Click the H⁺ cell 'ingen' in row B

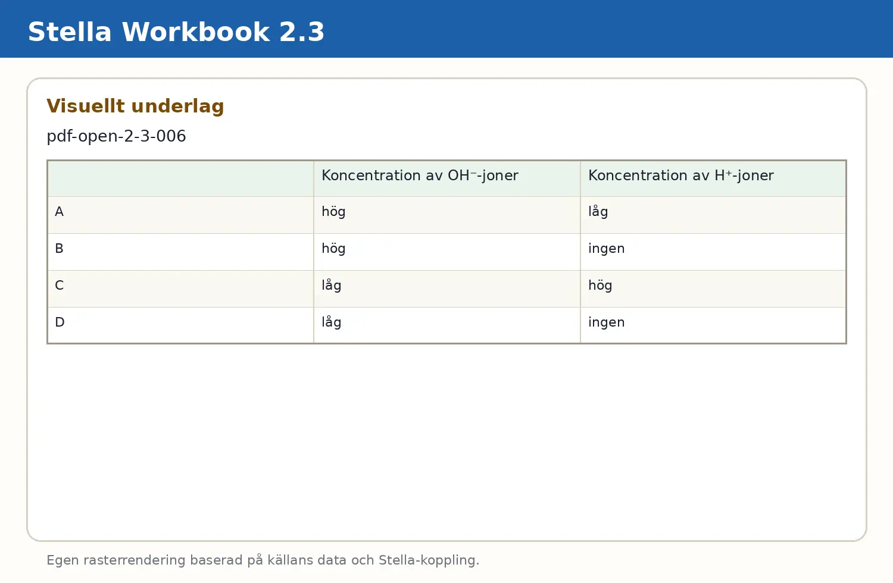(713, 252)
